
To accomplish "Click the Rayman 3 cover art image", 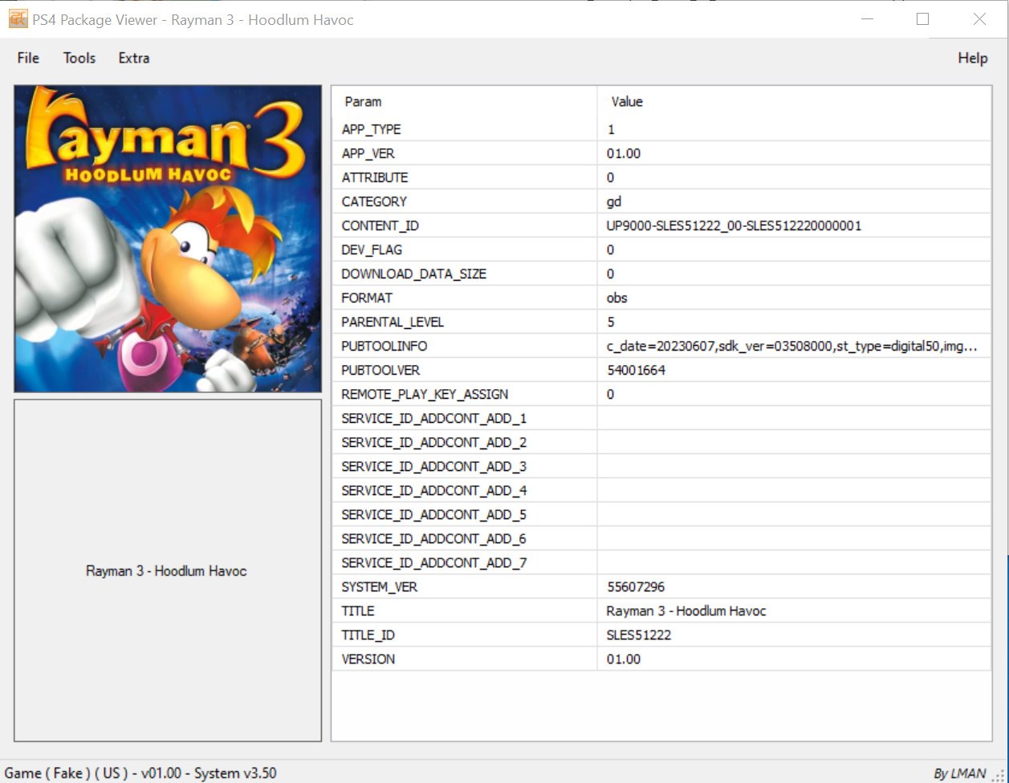I will (167, 238).
